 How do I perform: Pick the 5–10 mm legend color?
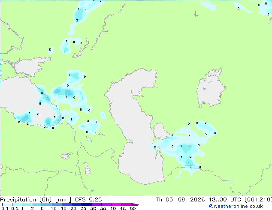[x=47, y=204]
